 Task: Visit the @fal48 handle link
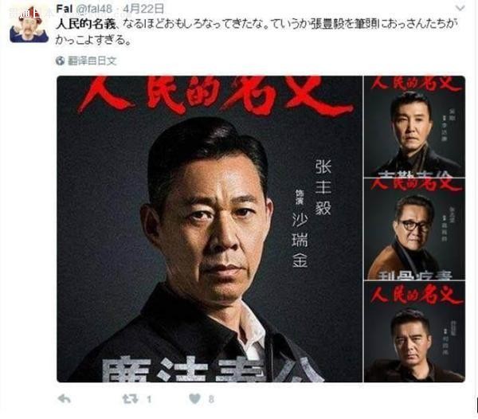tap(94, 9)
